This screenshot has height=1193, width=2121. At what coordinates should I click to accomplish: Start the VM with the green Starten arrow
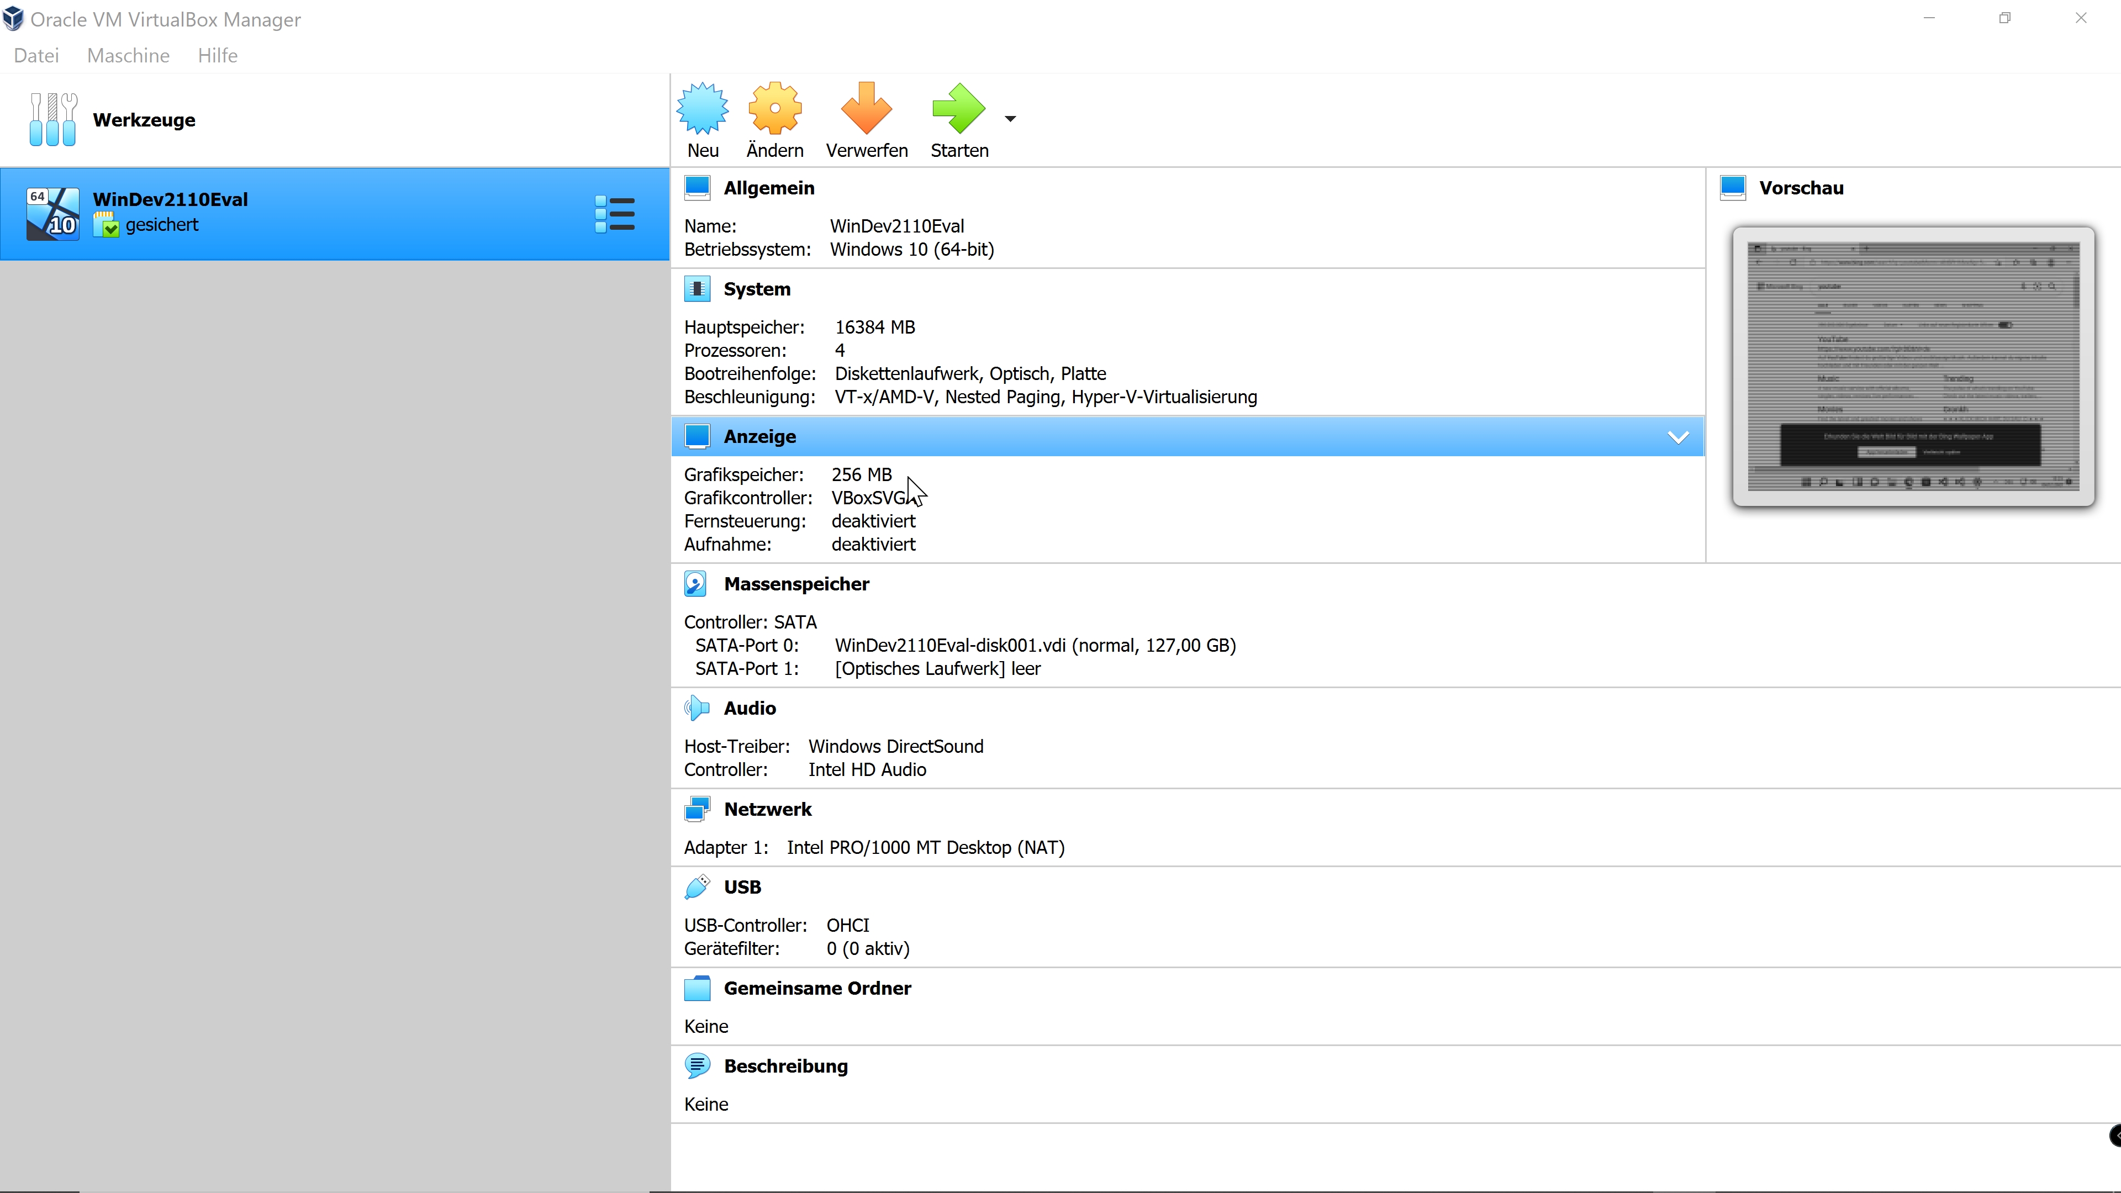click(x=958, y=109)
